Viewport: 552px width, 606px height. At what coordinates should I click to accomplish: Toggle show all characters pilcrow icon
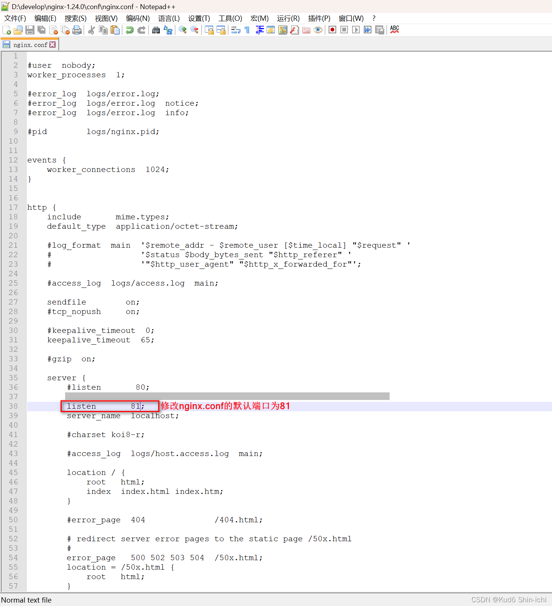[x=247, y=30]
